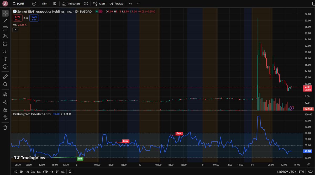Remove drawings with the trash icon
This screenshot has height=175, width=315.
coord(5,128)
